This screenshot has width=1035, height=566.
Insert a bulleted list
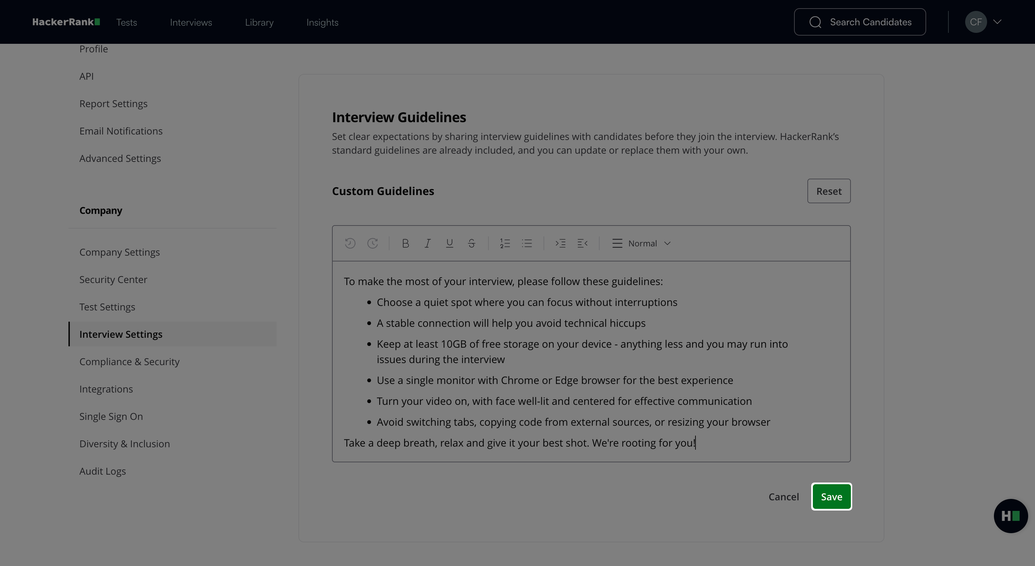click(527, 243)
